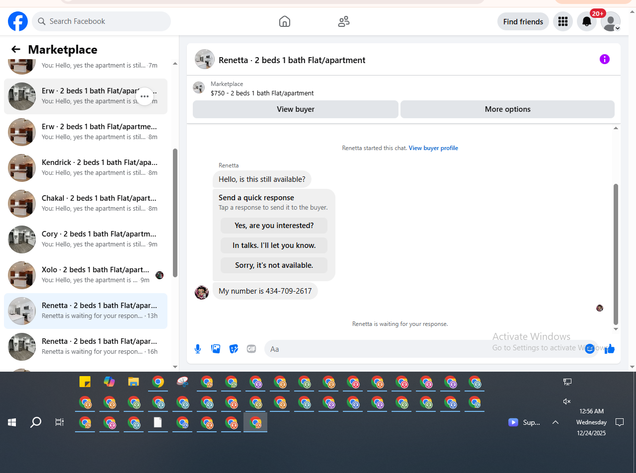The width and height of the screenshot is (636, 473).
Task: Click 'Renetta is waiting for your response.' notice
Action: point(400,324)
